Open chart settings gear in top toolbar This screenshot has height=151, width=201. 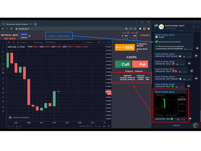point(99,42)
